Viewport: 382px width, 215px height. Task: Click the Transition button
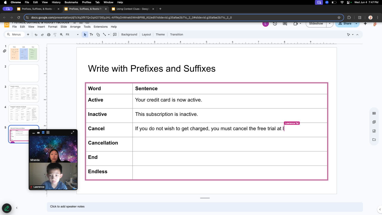pyautogui.click(x=177, y=35)
